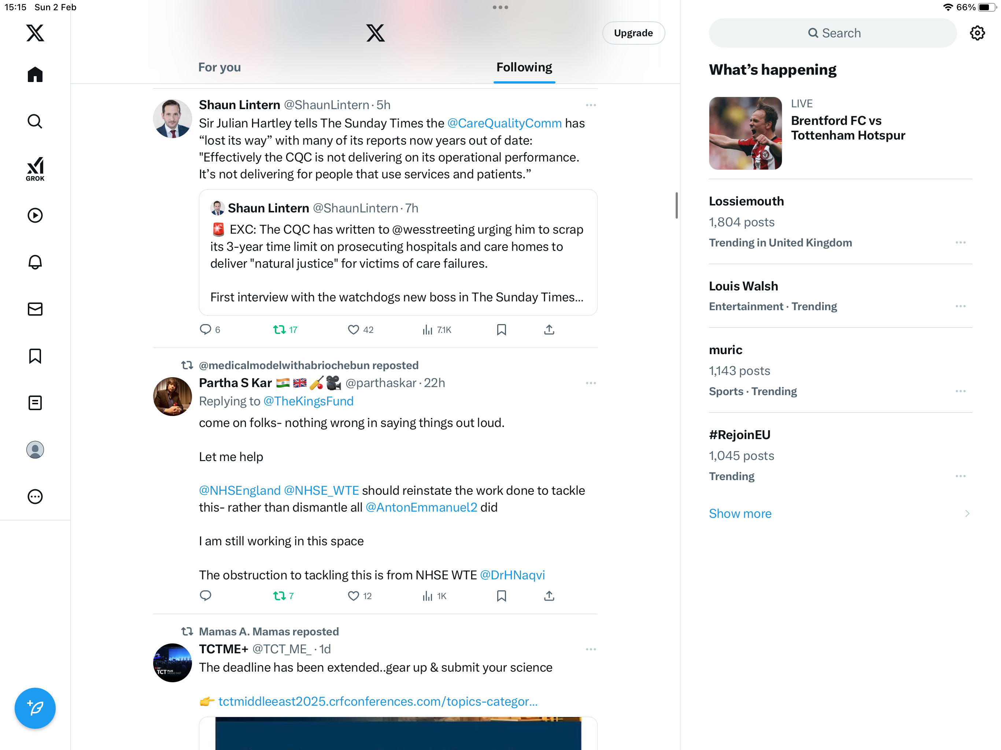Open more menu on TCTME+ post
Image resolution: width=1001 pixels, height=750 pixels.
click(x=591, y=649)
